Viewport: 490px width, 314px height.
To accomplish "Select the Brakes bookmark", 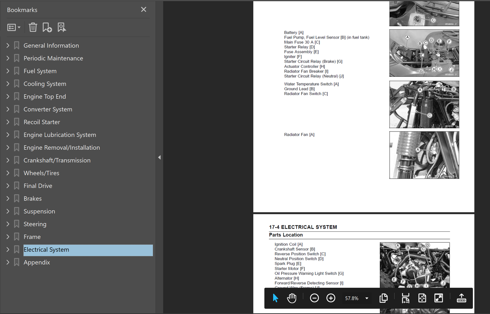I will [32, 199].
